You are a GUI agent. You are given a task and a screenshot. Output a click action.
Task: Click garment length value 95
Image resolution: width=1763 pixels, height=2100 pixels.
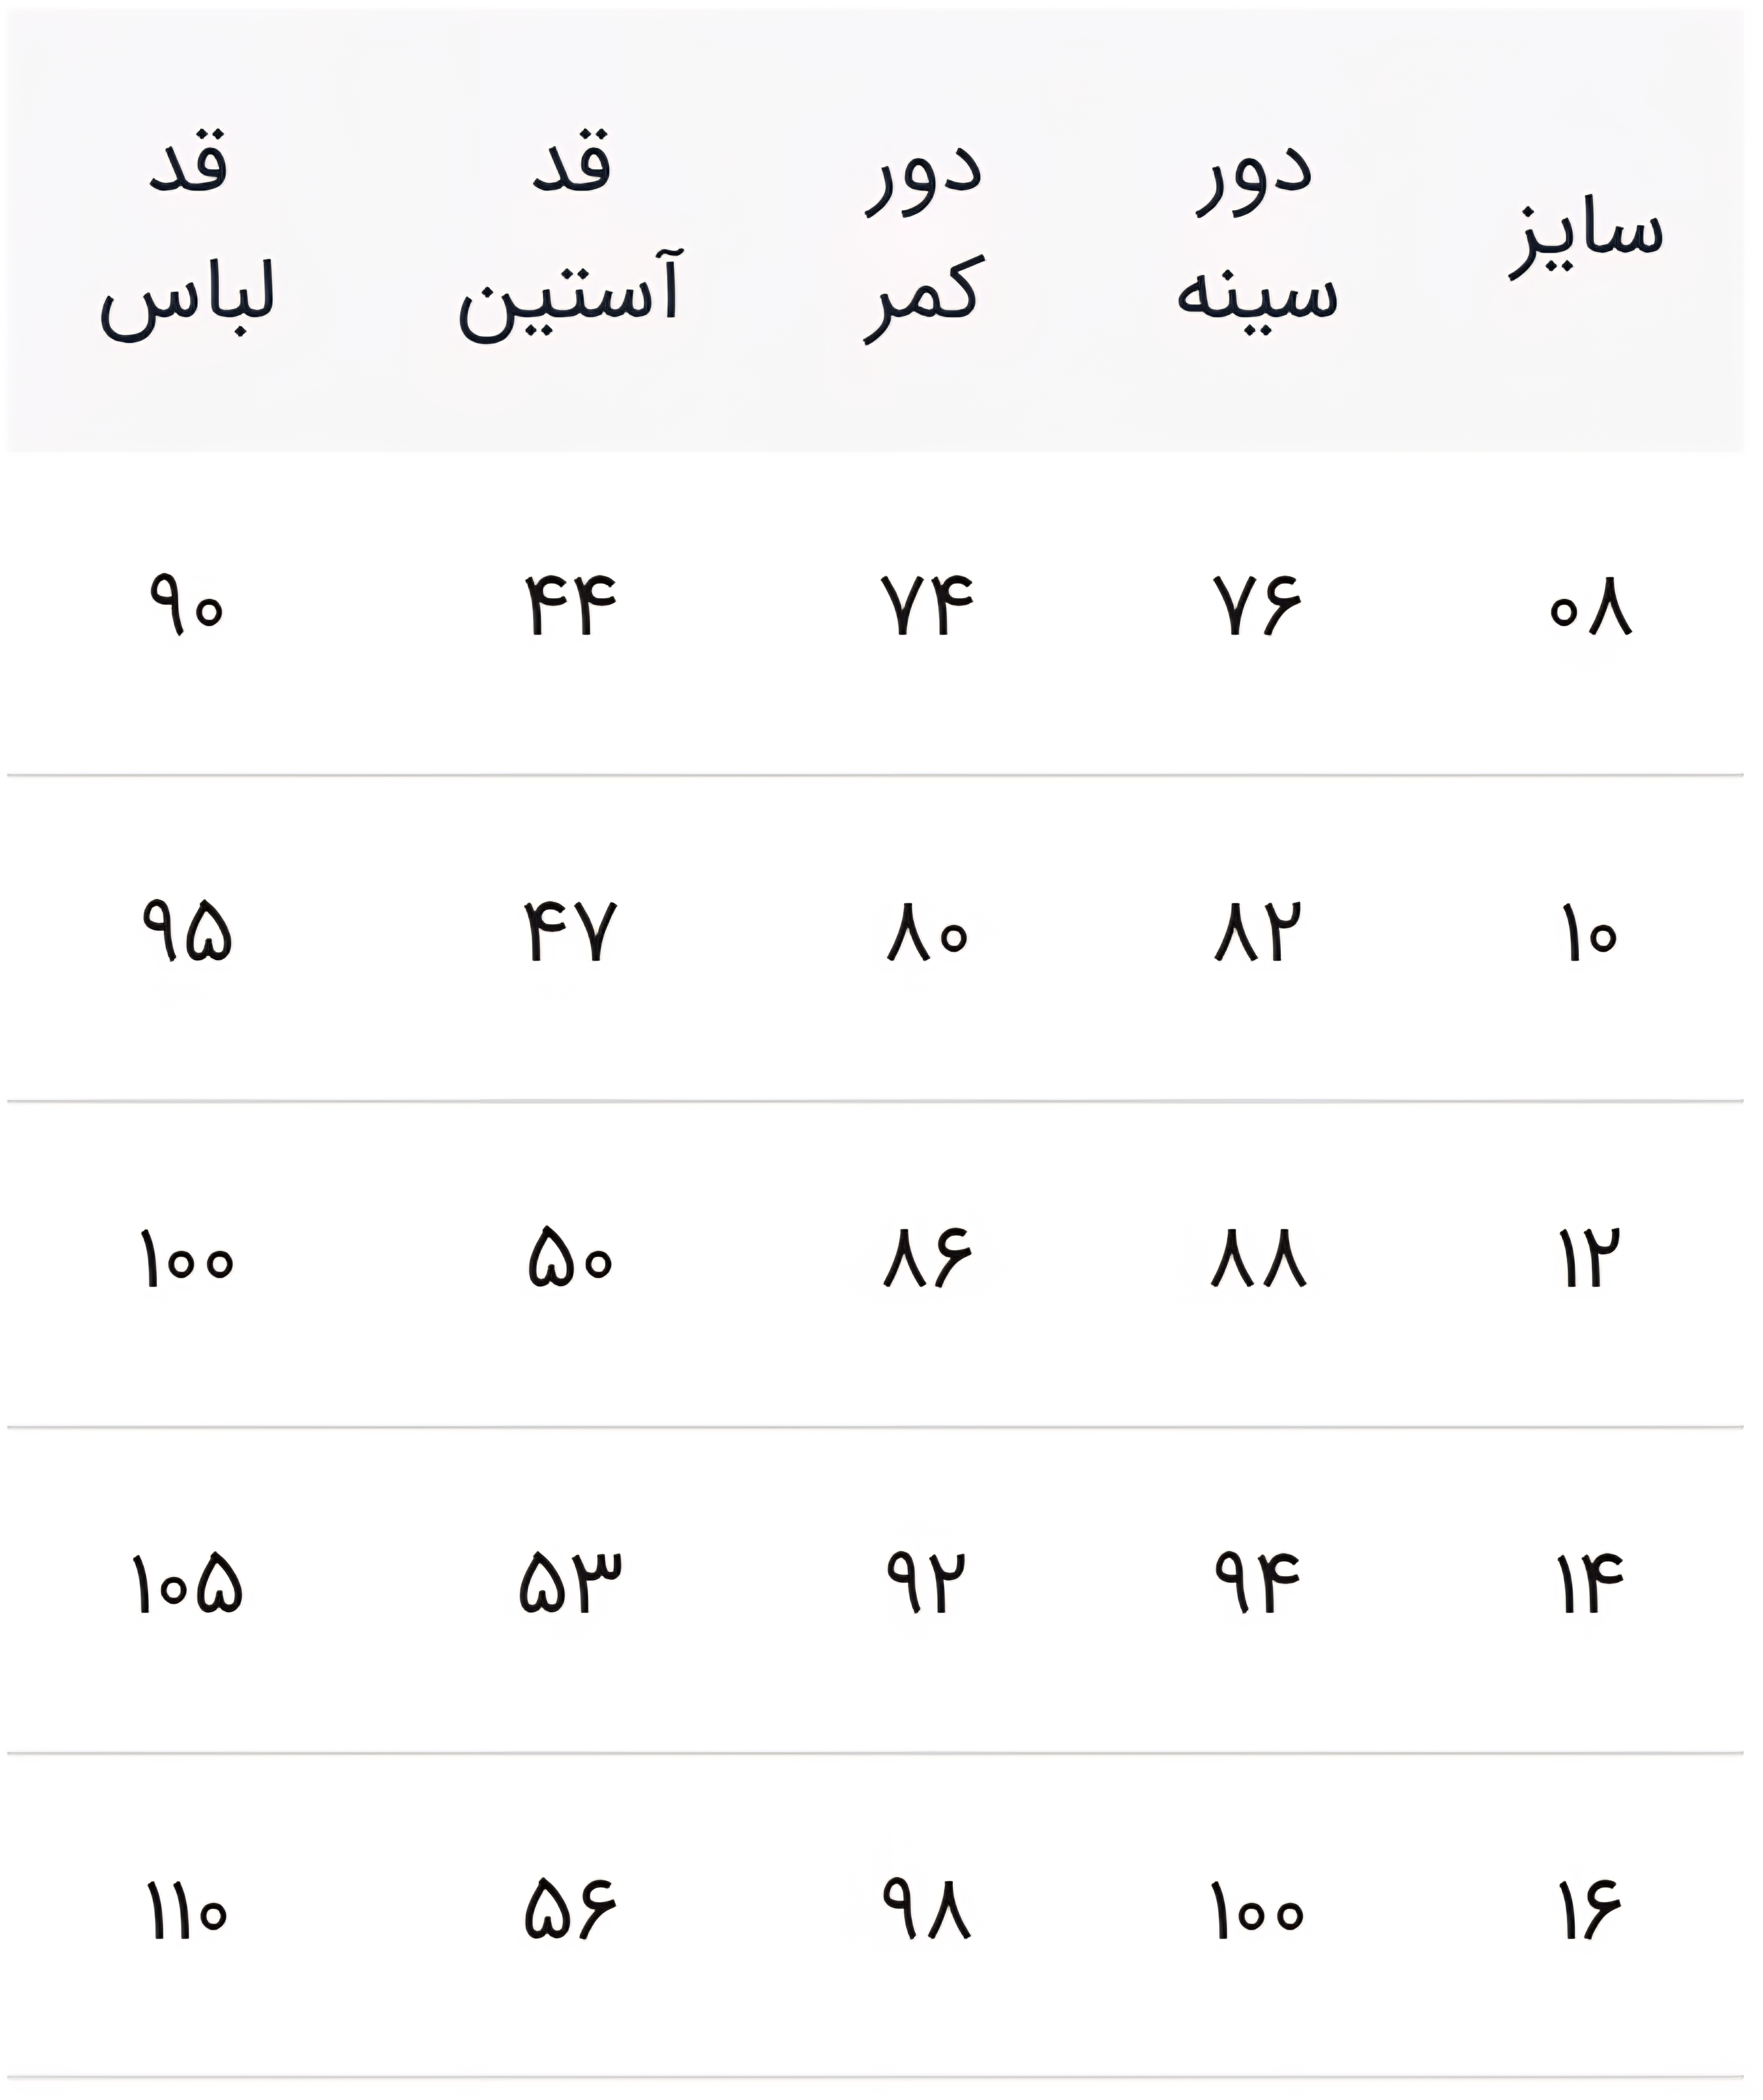point(187,932)
